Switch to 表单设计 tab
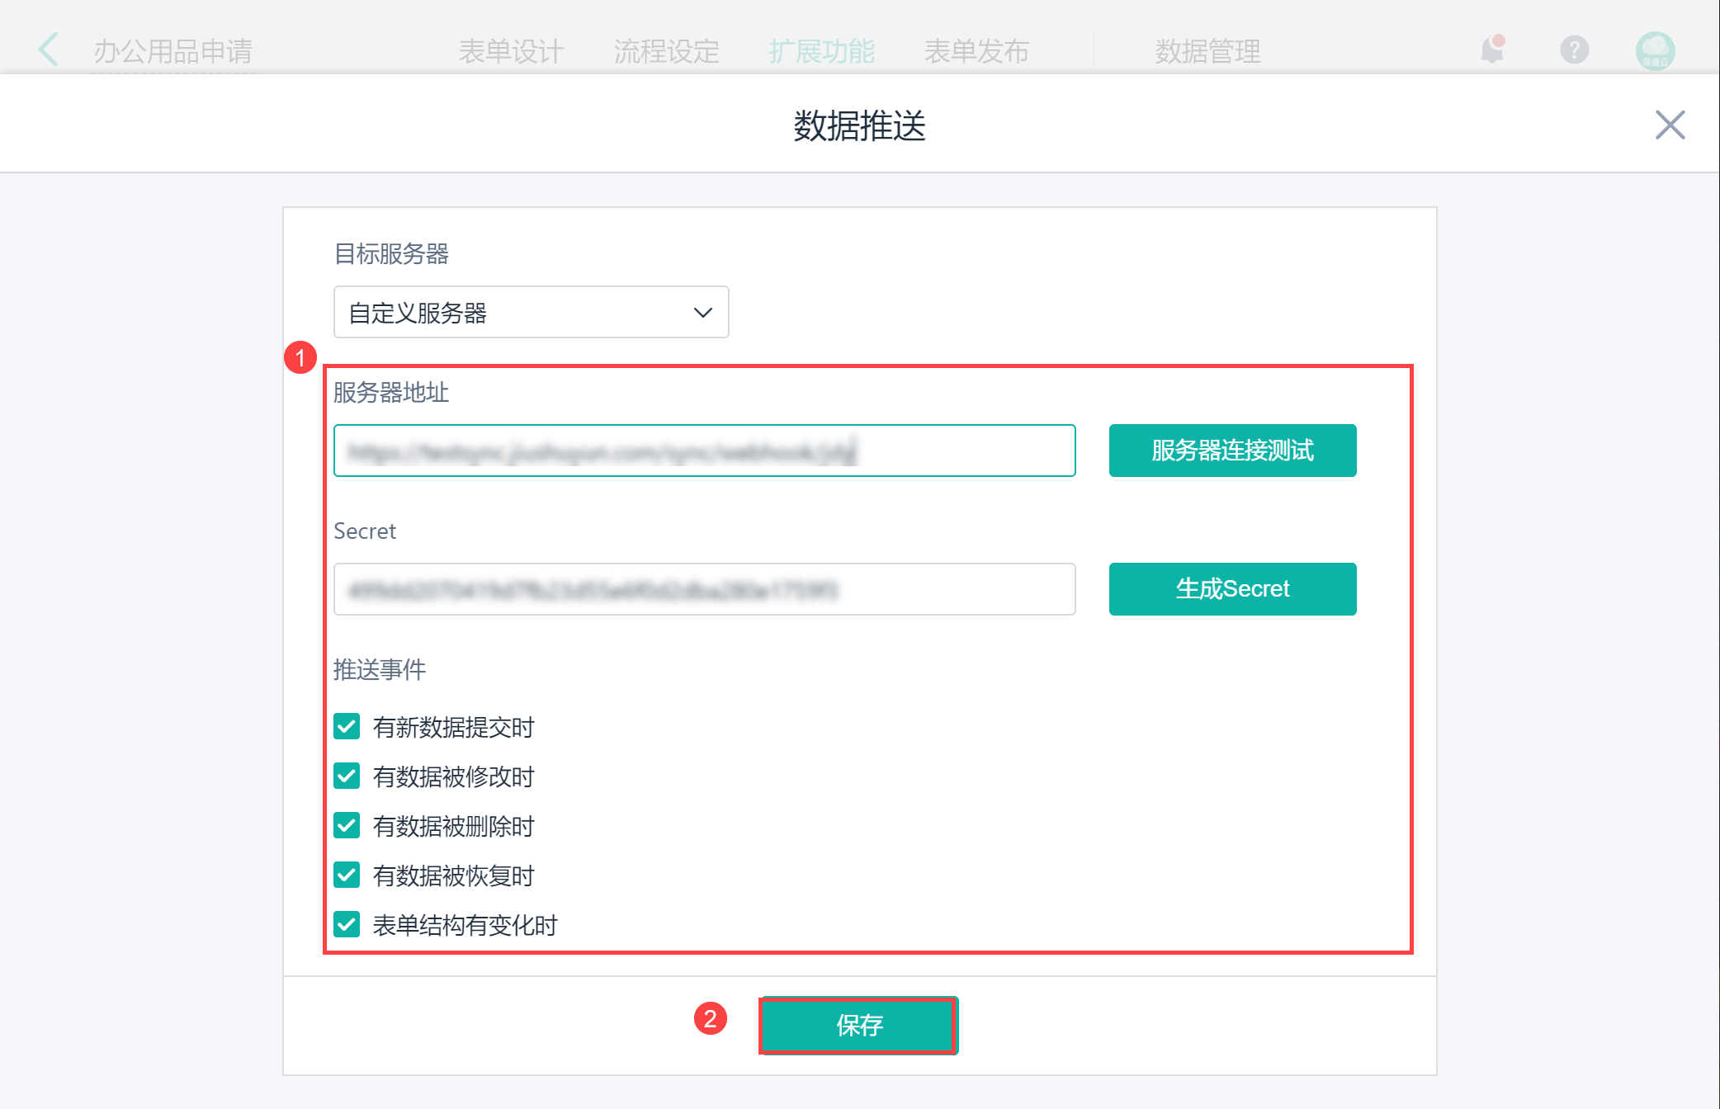The image size is (1720, 1109). (511, 51)
